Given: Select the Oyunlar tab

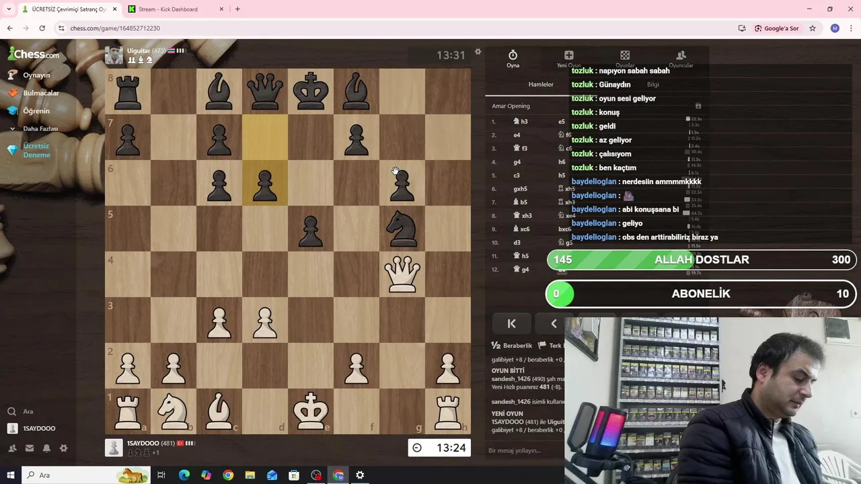Looking at the screenshot, I should tap(625, 59).
